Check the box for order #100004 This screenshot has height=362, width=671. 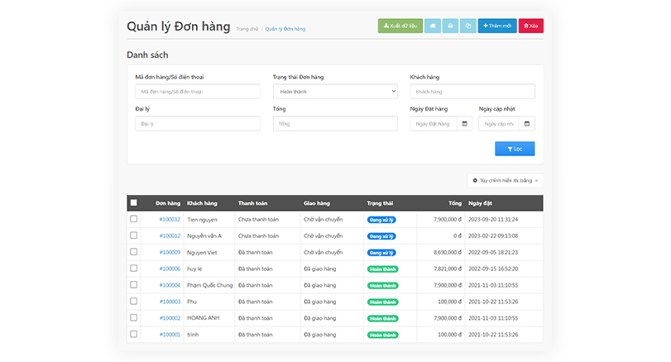point(134,284)
